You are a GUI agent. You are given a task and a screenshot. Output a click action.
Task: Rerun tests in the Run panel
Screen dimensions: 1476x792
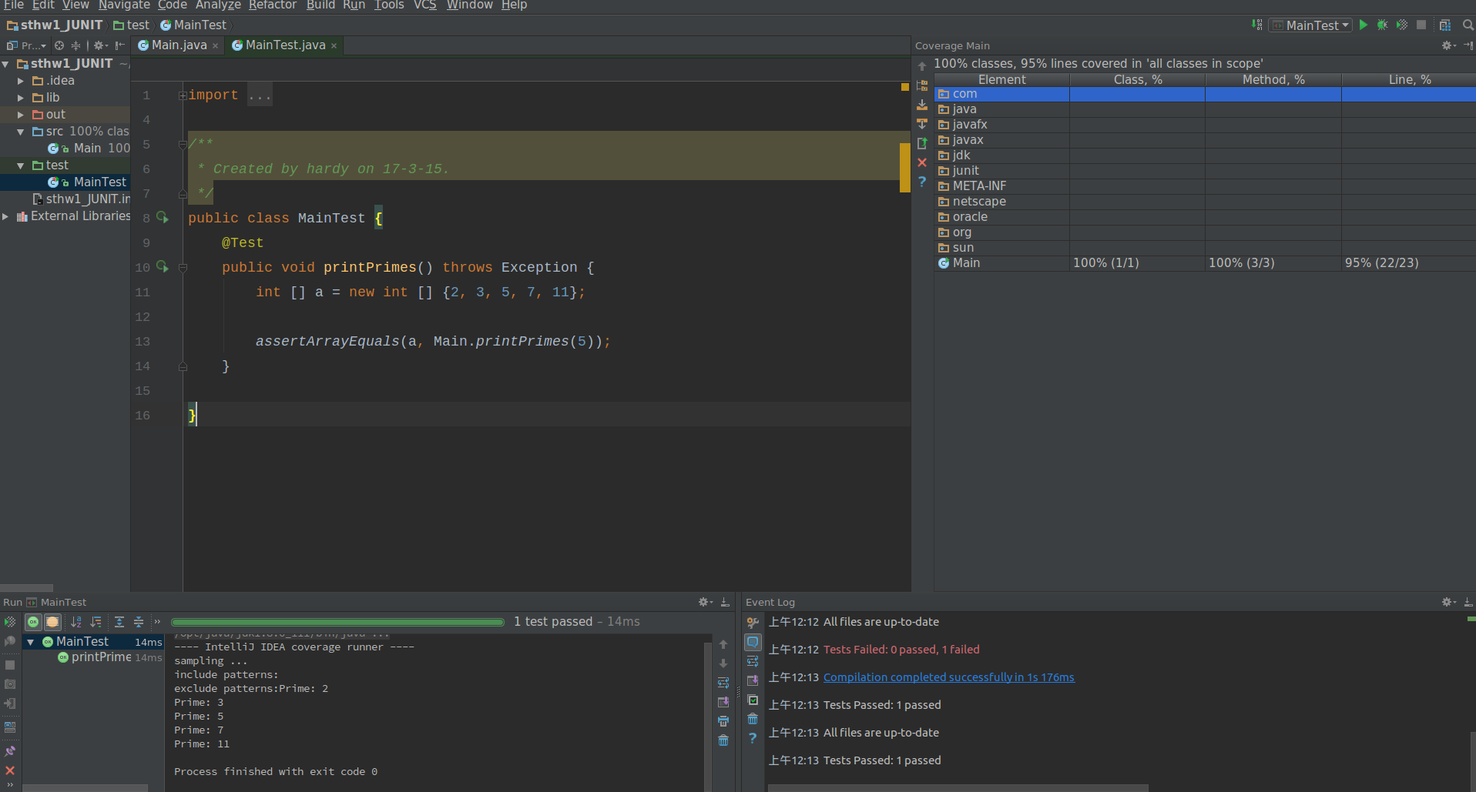10,622
